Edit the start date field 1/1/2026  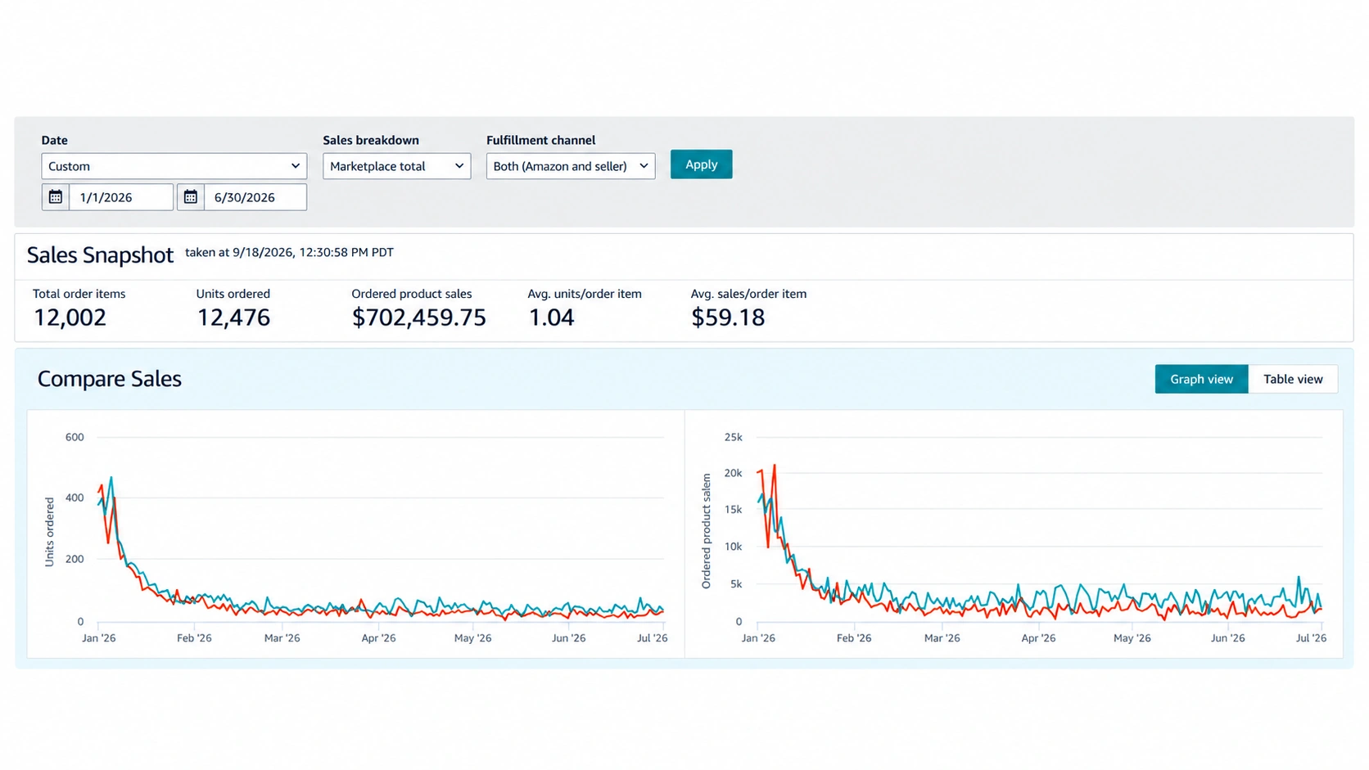point(121,197)
